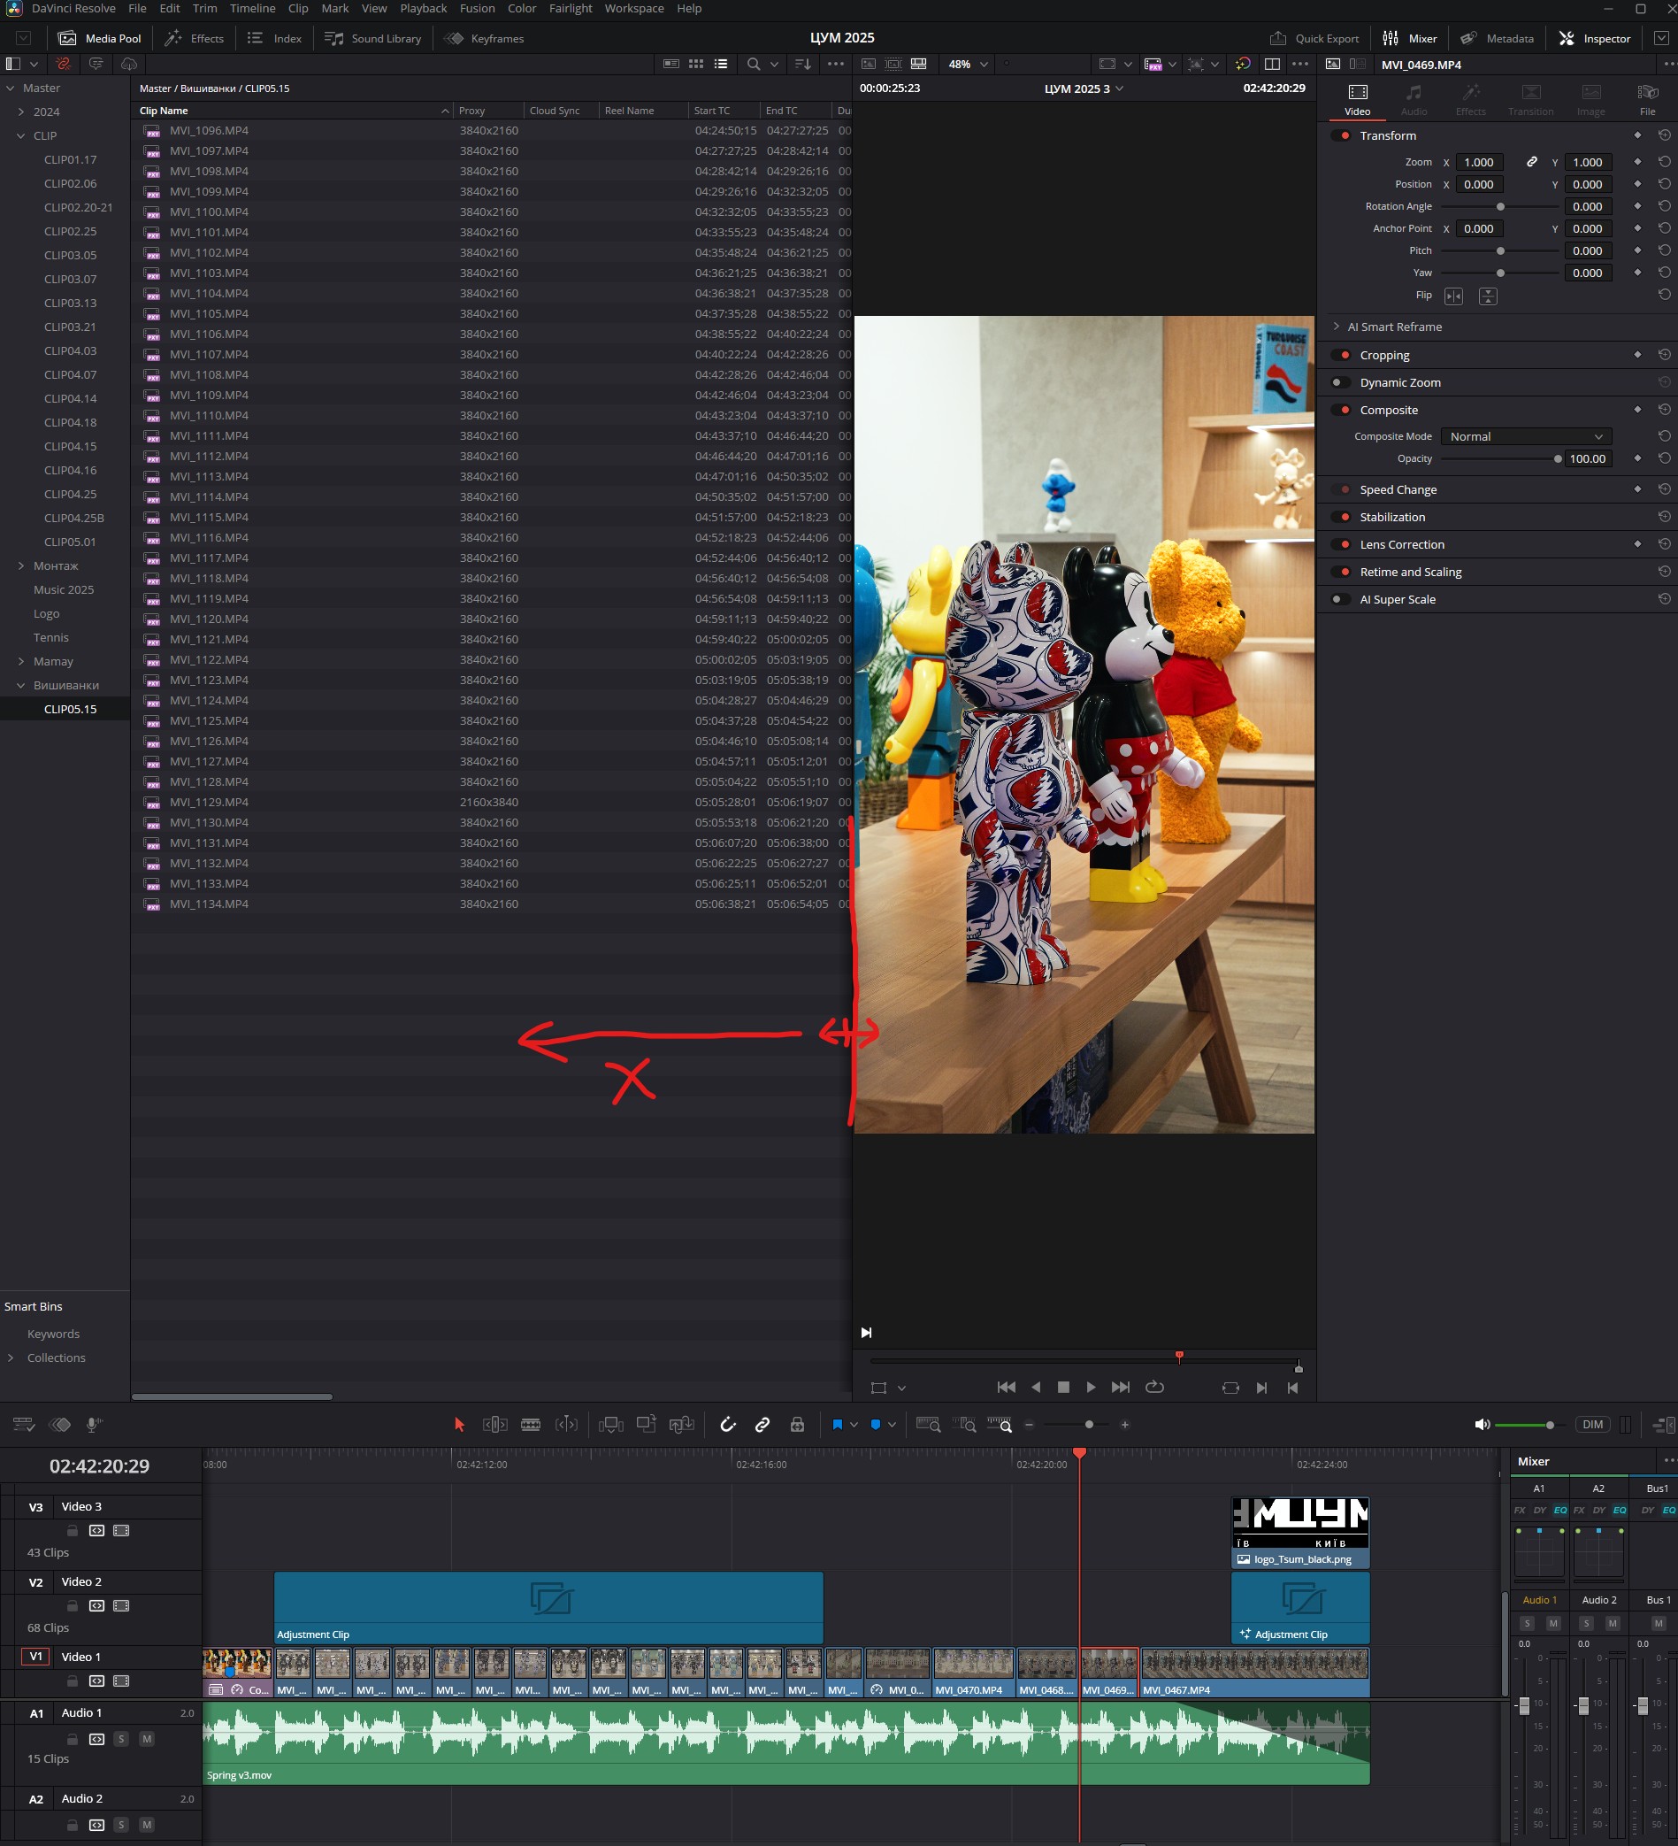Screen dimensions: 1678x1846
Task: Open the Workspace menu
Action: (x=634, y=8)
